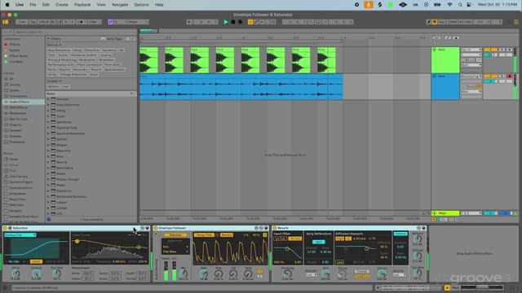Click the Saturator save preset icon

tap(147, 228)
